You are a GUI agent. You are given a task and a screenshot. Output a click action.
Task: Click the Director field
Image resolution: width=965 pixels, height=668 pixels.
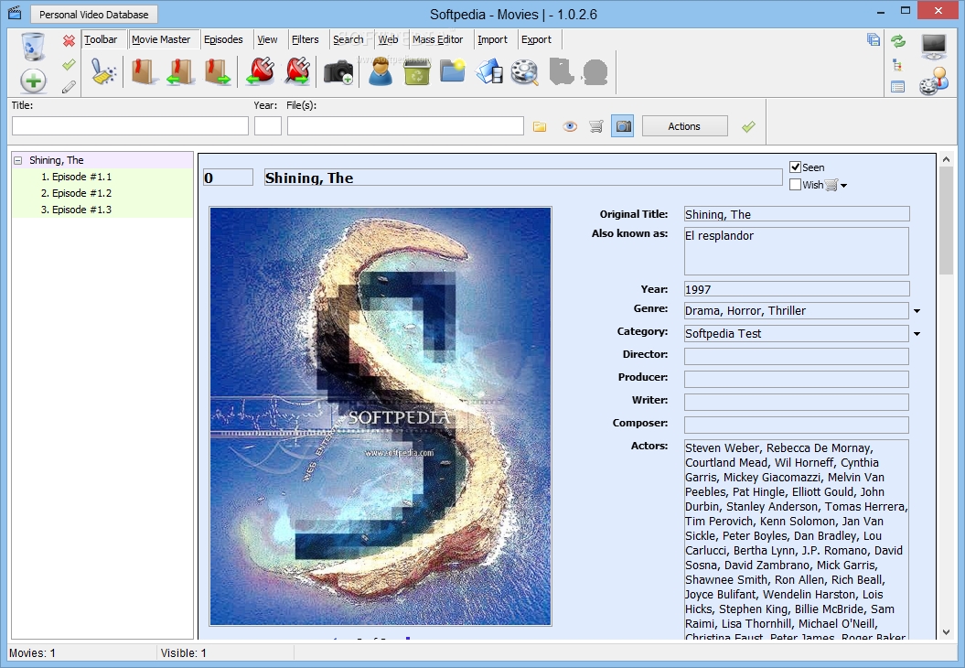(x=797, y=356)
